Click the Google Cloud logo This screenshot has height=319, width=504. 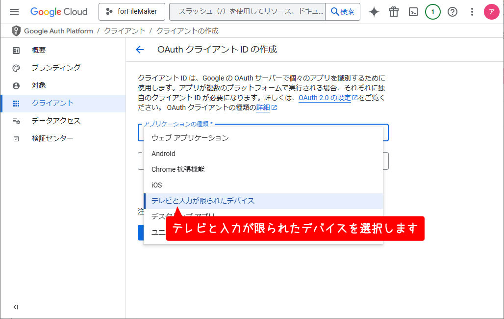tap(59, 12)
